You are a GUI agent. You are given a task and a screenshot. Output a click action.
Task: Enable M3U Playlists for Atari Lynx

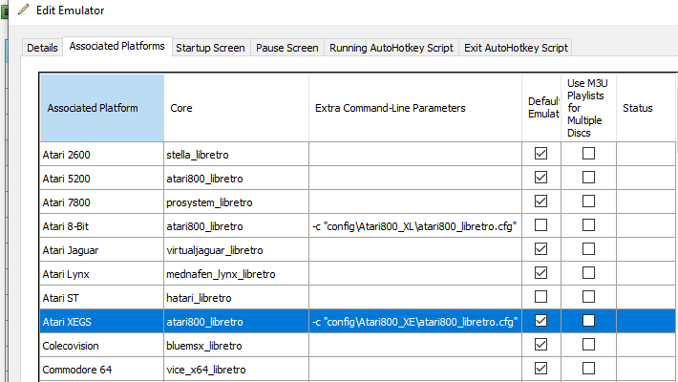588,273
